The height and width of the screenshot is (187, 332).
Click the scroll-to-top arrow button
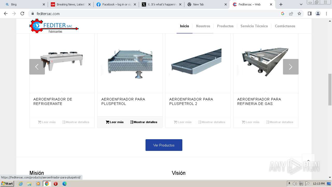coord(308,160)
